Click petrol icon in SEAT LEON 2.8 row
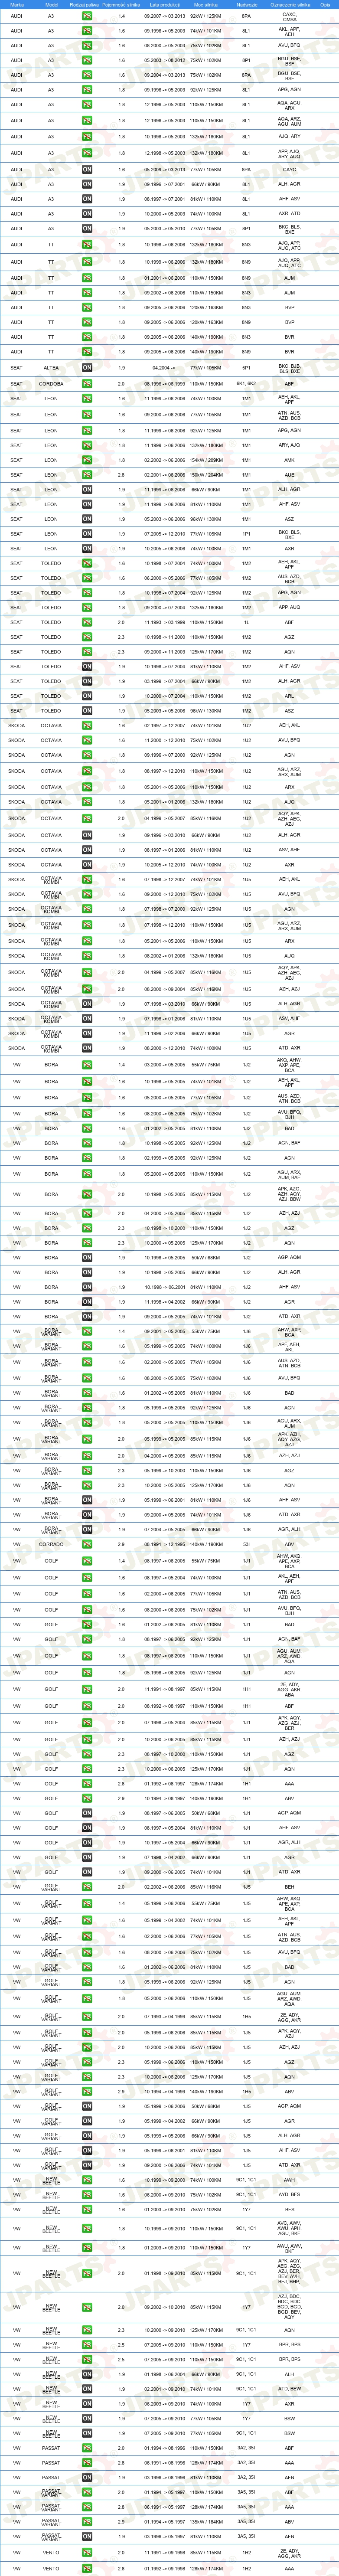The width and height of the screenshot is (339, 2576). [87, 475]
